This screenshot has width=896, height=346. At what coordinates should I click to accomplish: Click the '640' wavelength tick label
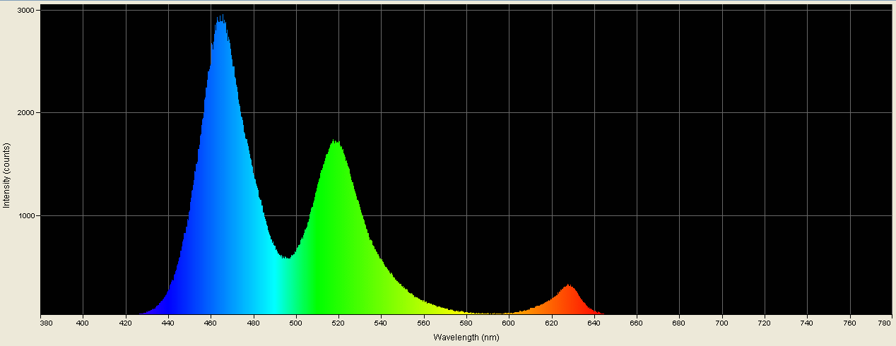594,323
